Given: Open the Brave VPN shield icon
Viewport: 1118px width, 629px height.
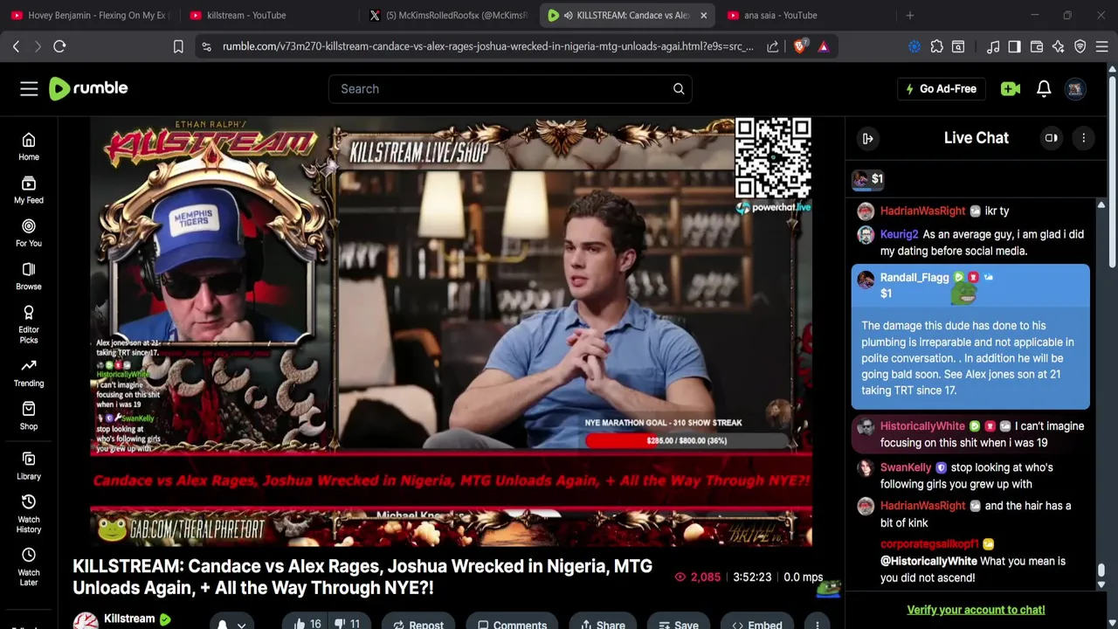Looking at the screenshot, I should pos(1080,46).
